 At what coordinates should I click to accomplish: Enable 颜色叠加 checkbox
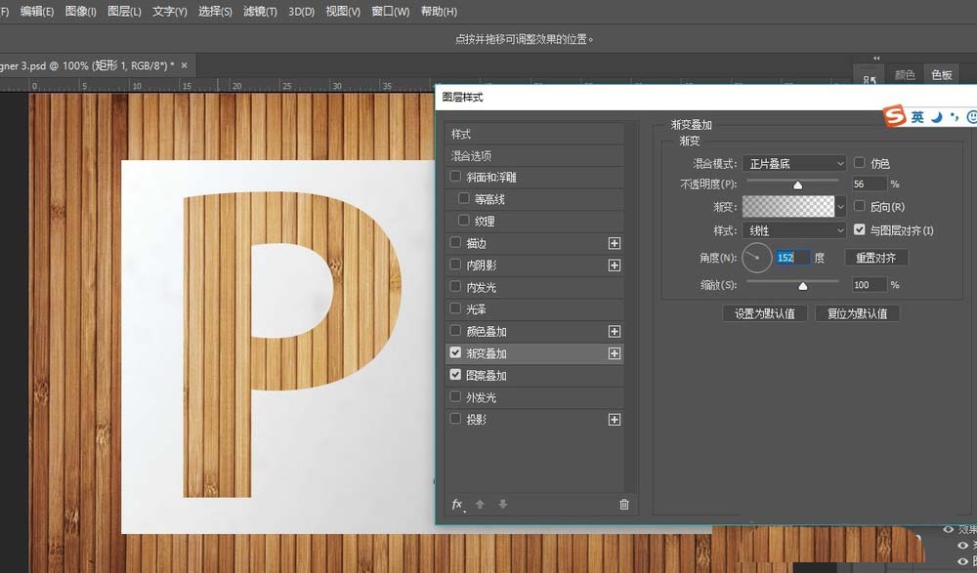[455, 331]
